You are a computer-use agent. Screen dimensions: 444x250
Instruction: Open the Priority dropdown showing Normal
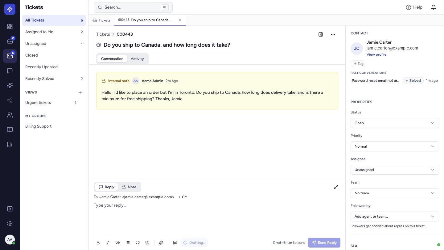(395, 146)
